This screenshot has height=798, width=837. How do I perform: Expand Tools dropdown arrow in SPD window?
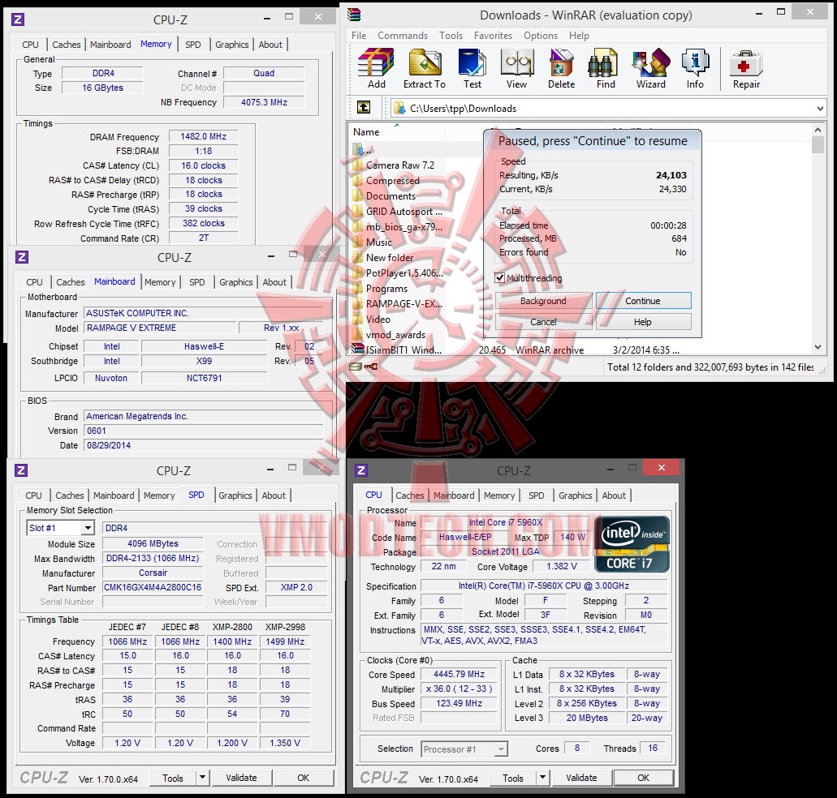click(202, 778)
